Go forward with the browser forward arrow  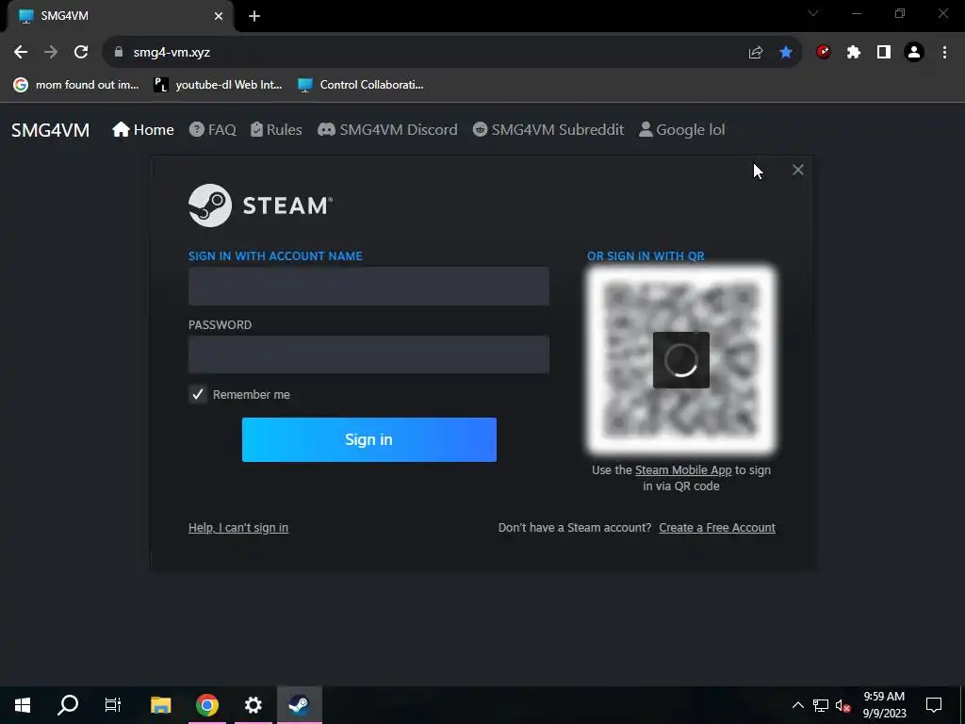(x=51, y=53)
